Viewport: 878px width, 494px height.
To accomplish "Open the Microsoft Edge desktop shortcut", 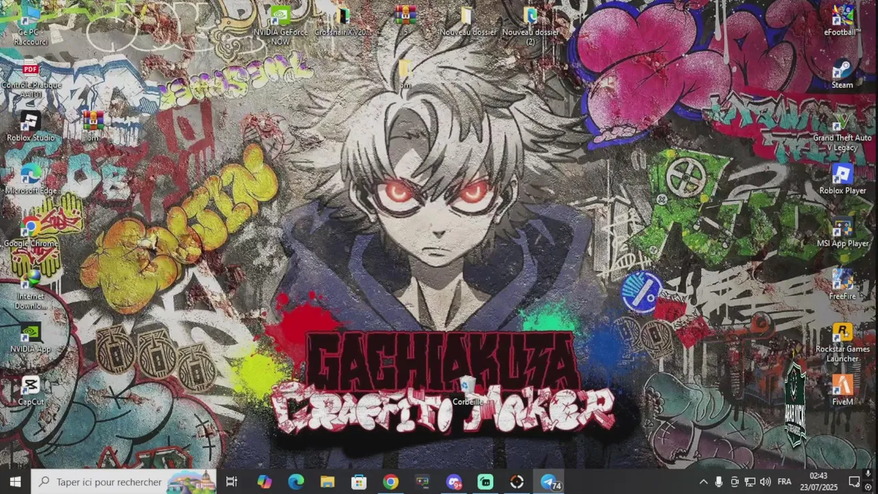I will pos(31,179).
